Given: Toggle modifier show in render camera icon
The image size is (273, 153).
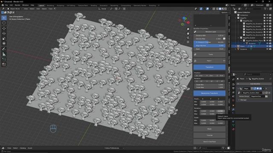Looking at the screenshot, I should coord(261,89).
